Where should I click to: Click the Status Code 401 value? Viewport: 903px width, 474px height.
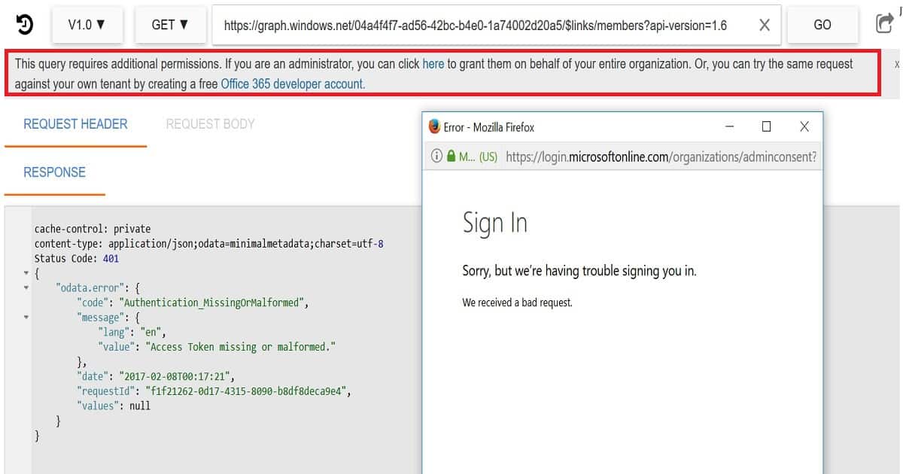[x=111, y=258]
